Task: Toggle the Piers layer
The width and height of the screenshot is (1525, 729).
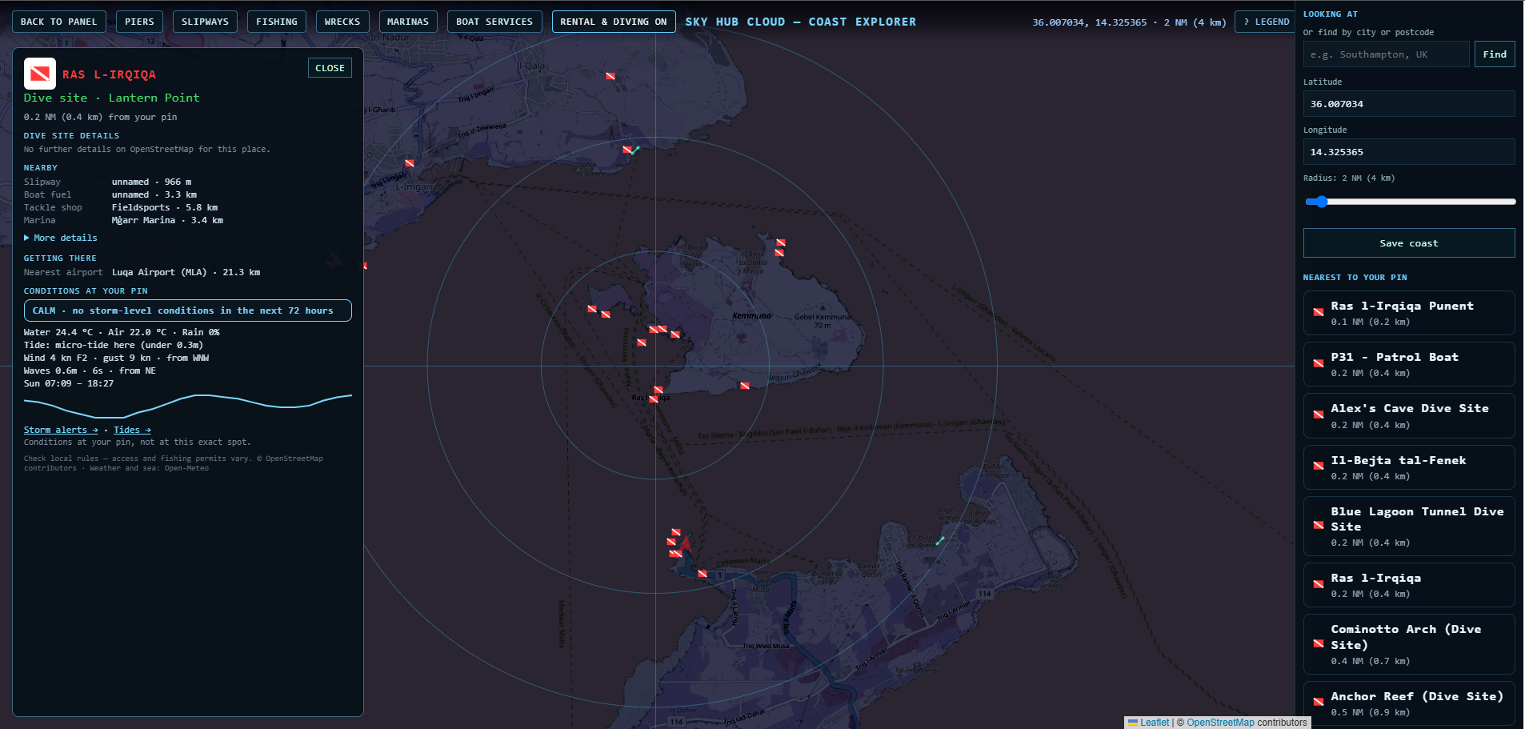Action: coord(139,22)
